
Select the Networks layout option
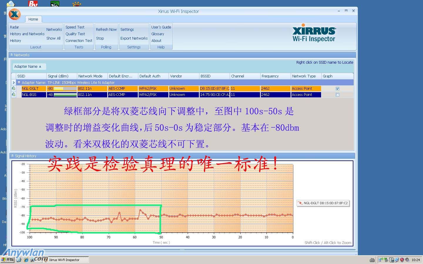click(x=54, y=29)
